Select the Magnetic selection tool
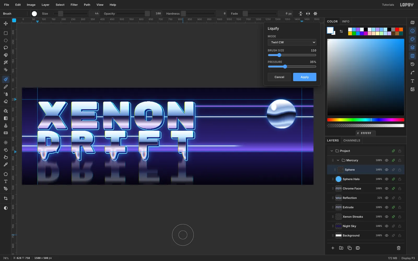Image resolution: width=418 pixels, height=261 pixels. point(6,55)
